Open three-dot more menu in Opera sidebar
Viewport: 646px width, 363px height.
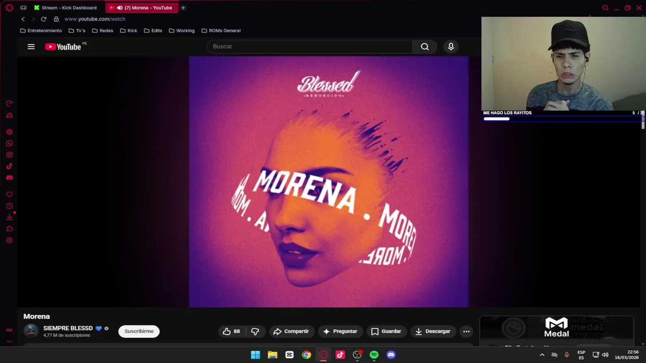(9, 341)
